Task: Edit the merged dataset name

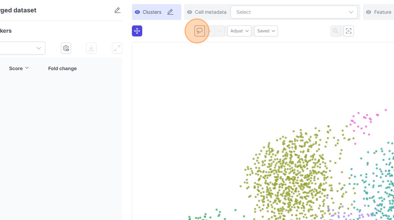Action: pyautogui.click(x=117, y=11)
